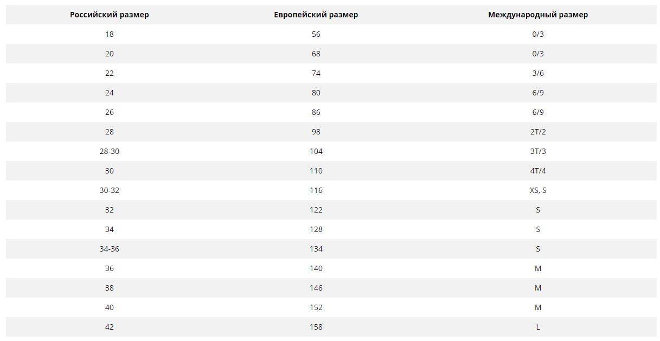Select the Russian size 28-30 cell
This screenshot has height=341, width=660.
(x=109, y=151)
